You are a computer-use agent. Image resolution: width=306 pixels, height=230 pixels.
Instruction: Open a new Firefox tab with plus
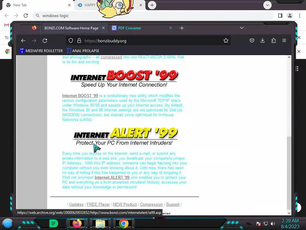coord(182,28)
